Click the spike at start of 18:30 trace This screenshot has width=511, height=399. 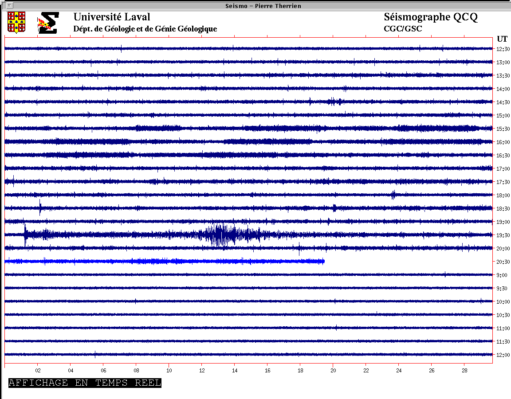[40, 207]
